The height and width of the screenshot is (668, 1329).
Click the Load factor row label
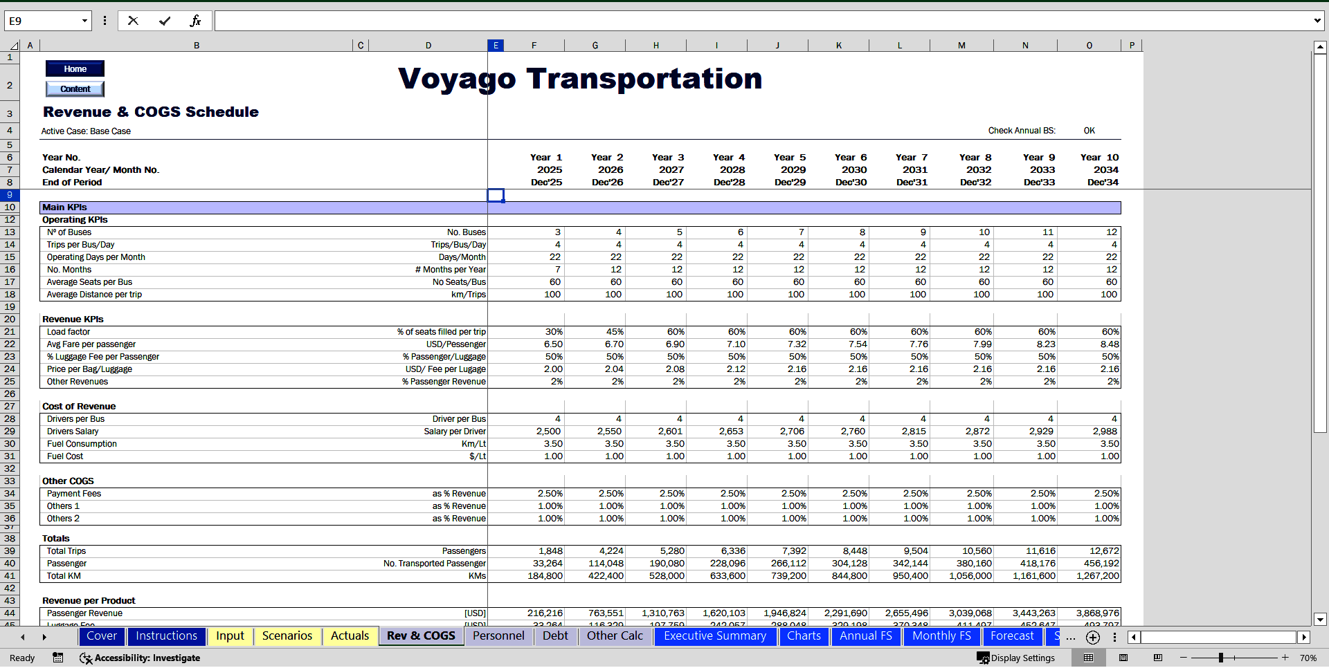click(69, 332)
